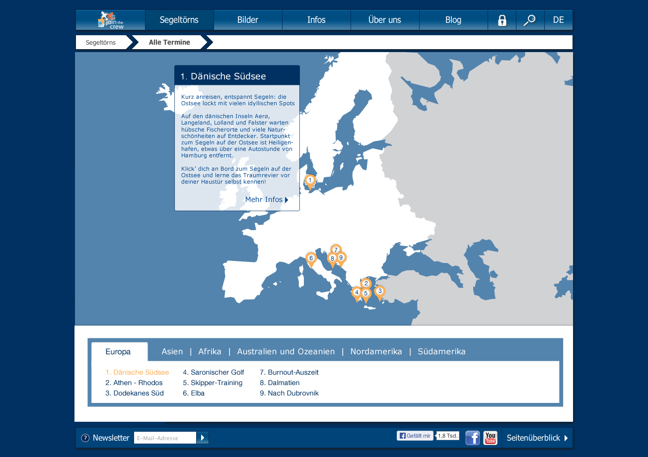Open search with the magnifier icon

tap(530, 20)
